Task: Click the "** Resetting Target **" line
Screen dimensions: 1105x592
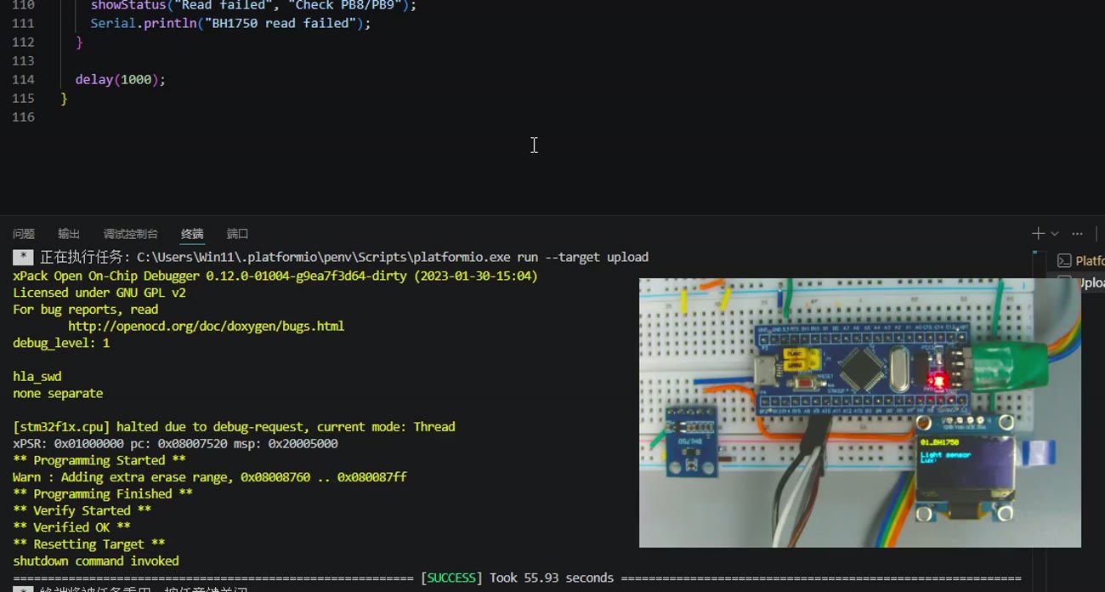Action: tap(89, 544)
